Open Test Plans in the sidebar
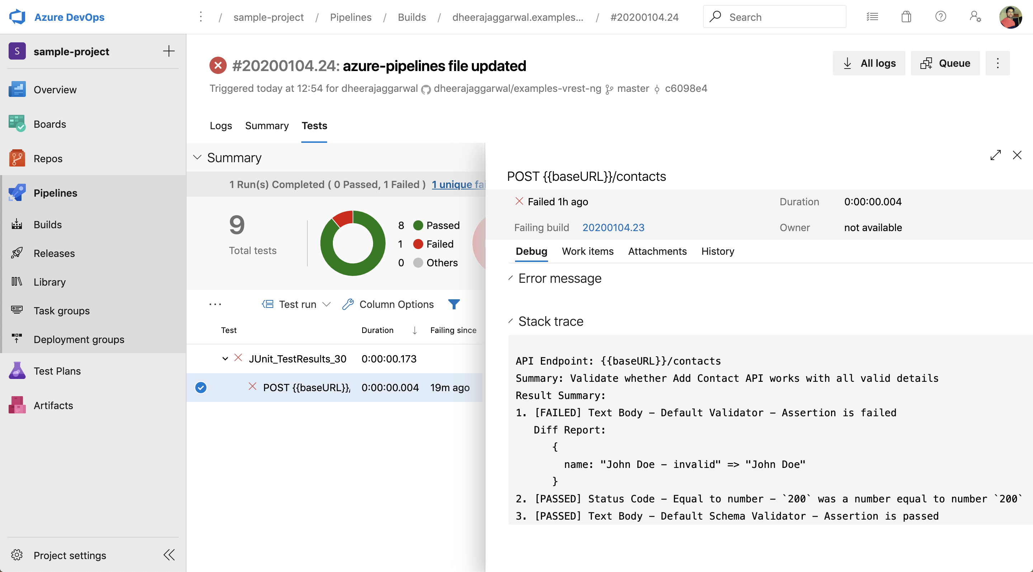Image resolution: width=1033 pixels, height=572 pixels. [93, 371]
